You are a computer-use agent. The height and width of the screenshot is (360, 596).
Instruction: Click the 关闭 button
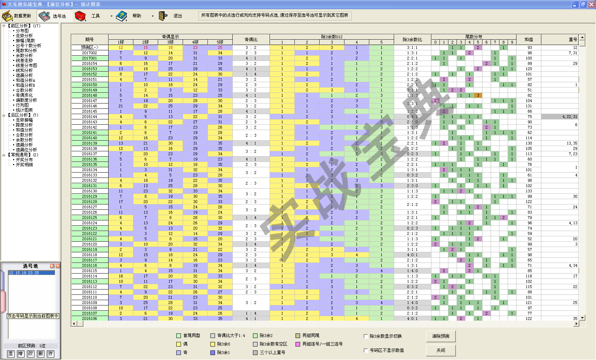441,350
